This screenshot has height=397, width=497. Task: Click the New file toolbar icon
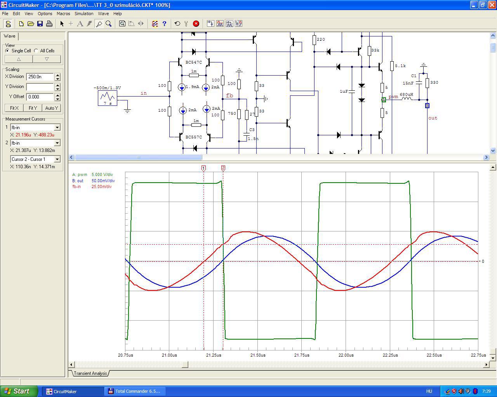pyautogui.click(x=21, y=24)
